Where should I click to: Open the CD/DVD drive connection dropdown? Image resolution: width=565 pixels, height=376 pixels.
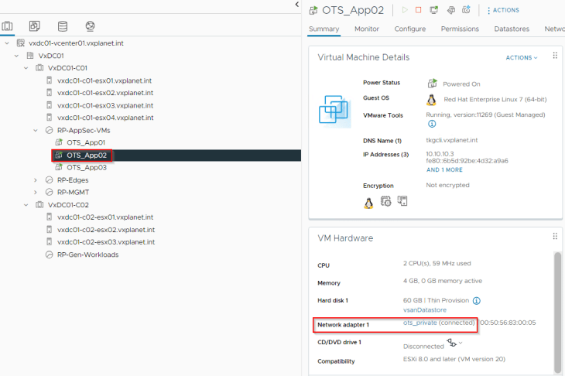tap(454, 343)
